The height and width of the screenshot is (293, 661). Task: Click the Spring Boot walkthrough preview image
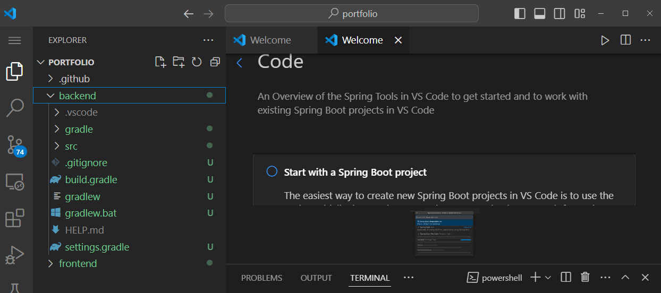click(444, 233)
